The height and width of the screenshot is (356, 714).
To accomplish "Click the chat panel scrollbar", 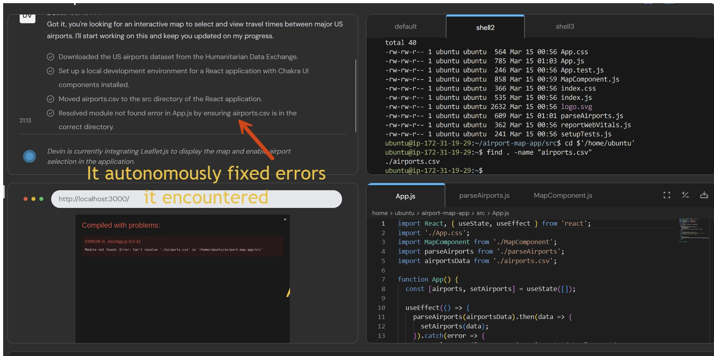I will tap(356, 96).
